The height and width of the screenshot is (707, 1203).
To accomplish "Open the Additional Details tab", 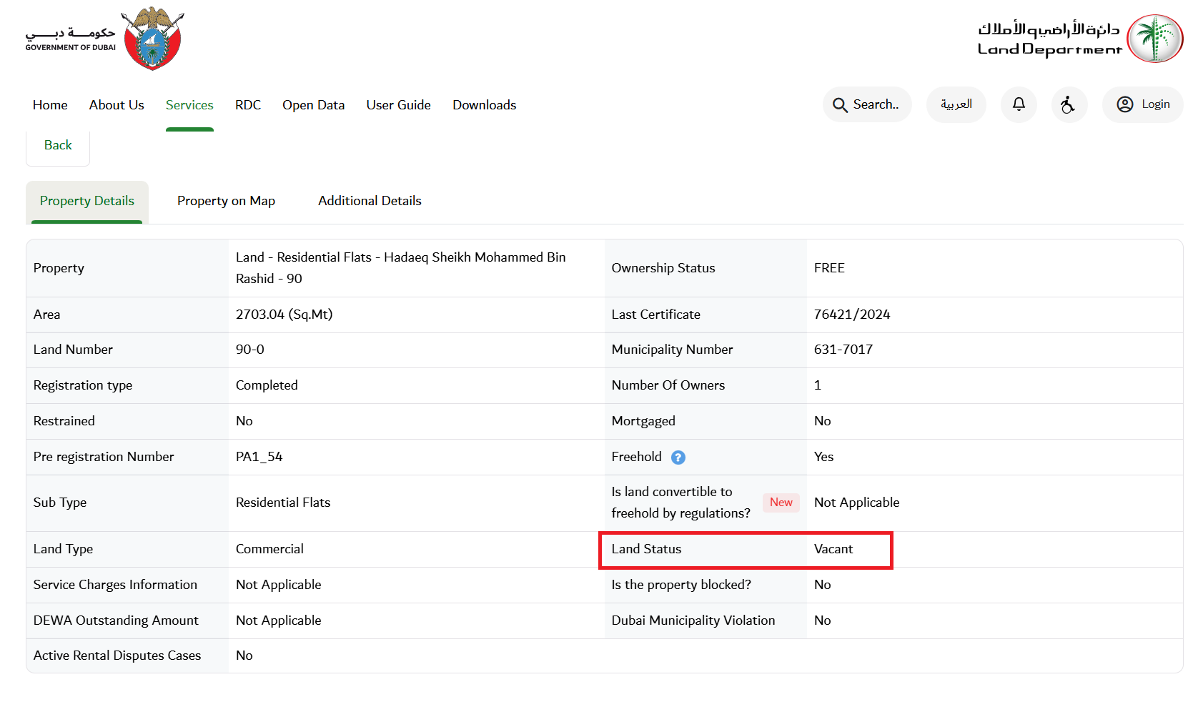I will click(370, 201).
